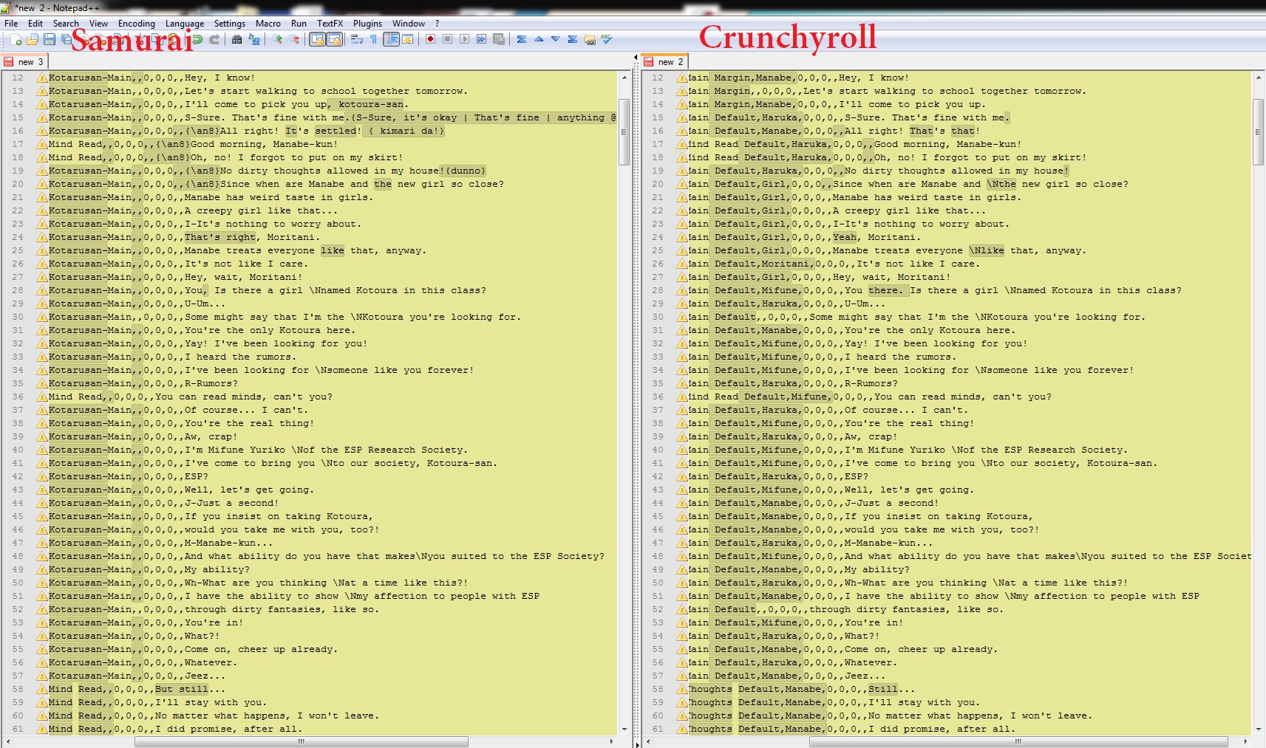1266x748 pixels.
Task: Open the TextFX menu
Action: tap(330, 24)
